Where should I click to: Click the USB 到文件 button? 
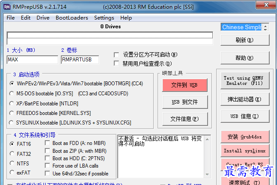pyautogui.click(x=185, y=102)
